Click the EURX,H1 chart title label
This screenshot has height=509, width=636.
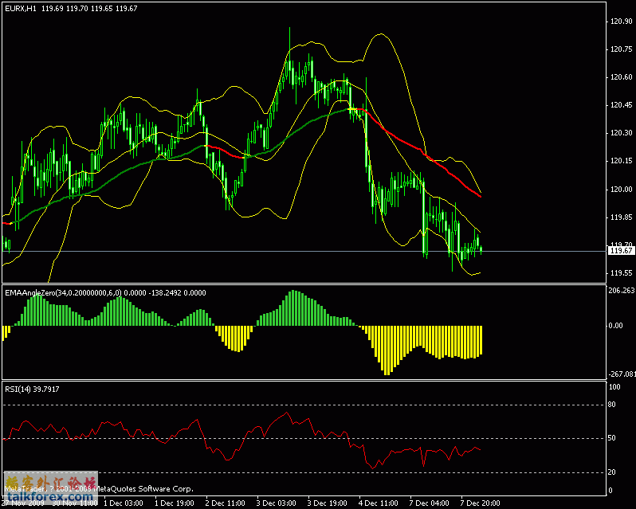pyautogui.click(x=20, y=9)
